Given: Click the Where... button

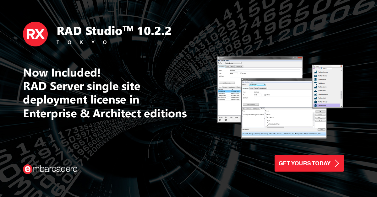Looking at the screenshot, I should tap(320, 118).
